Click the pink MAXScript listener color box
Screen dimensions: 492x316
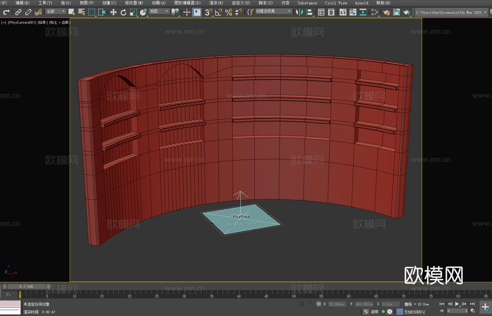(x=10, y=304)
